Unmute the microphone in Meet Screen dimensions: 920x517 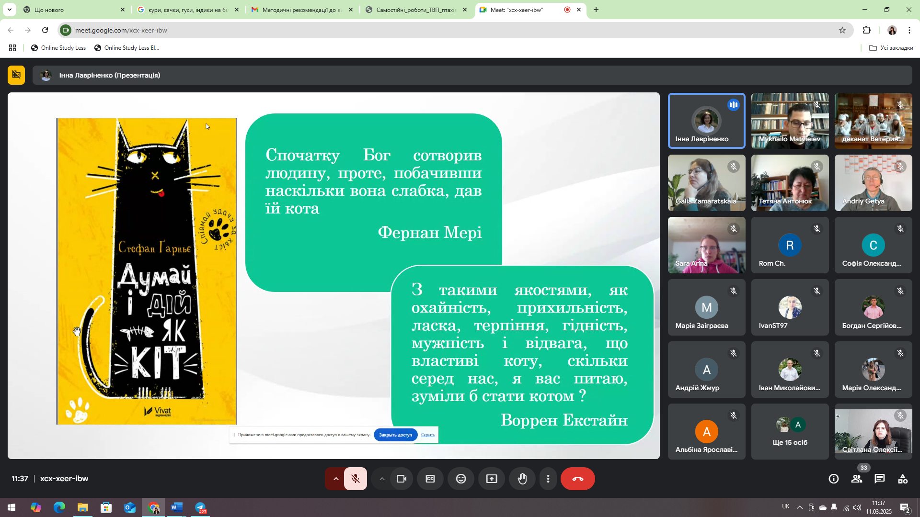tap(356, 479)
